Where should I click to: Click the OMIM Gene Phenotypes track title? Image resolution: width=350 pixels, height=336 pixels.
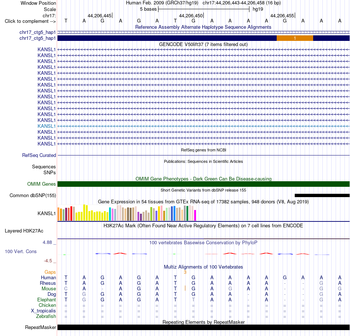pyautogui.click(x=203, y=179)
